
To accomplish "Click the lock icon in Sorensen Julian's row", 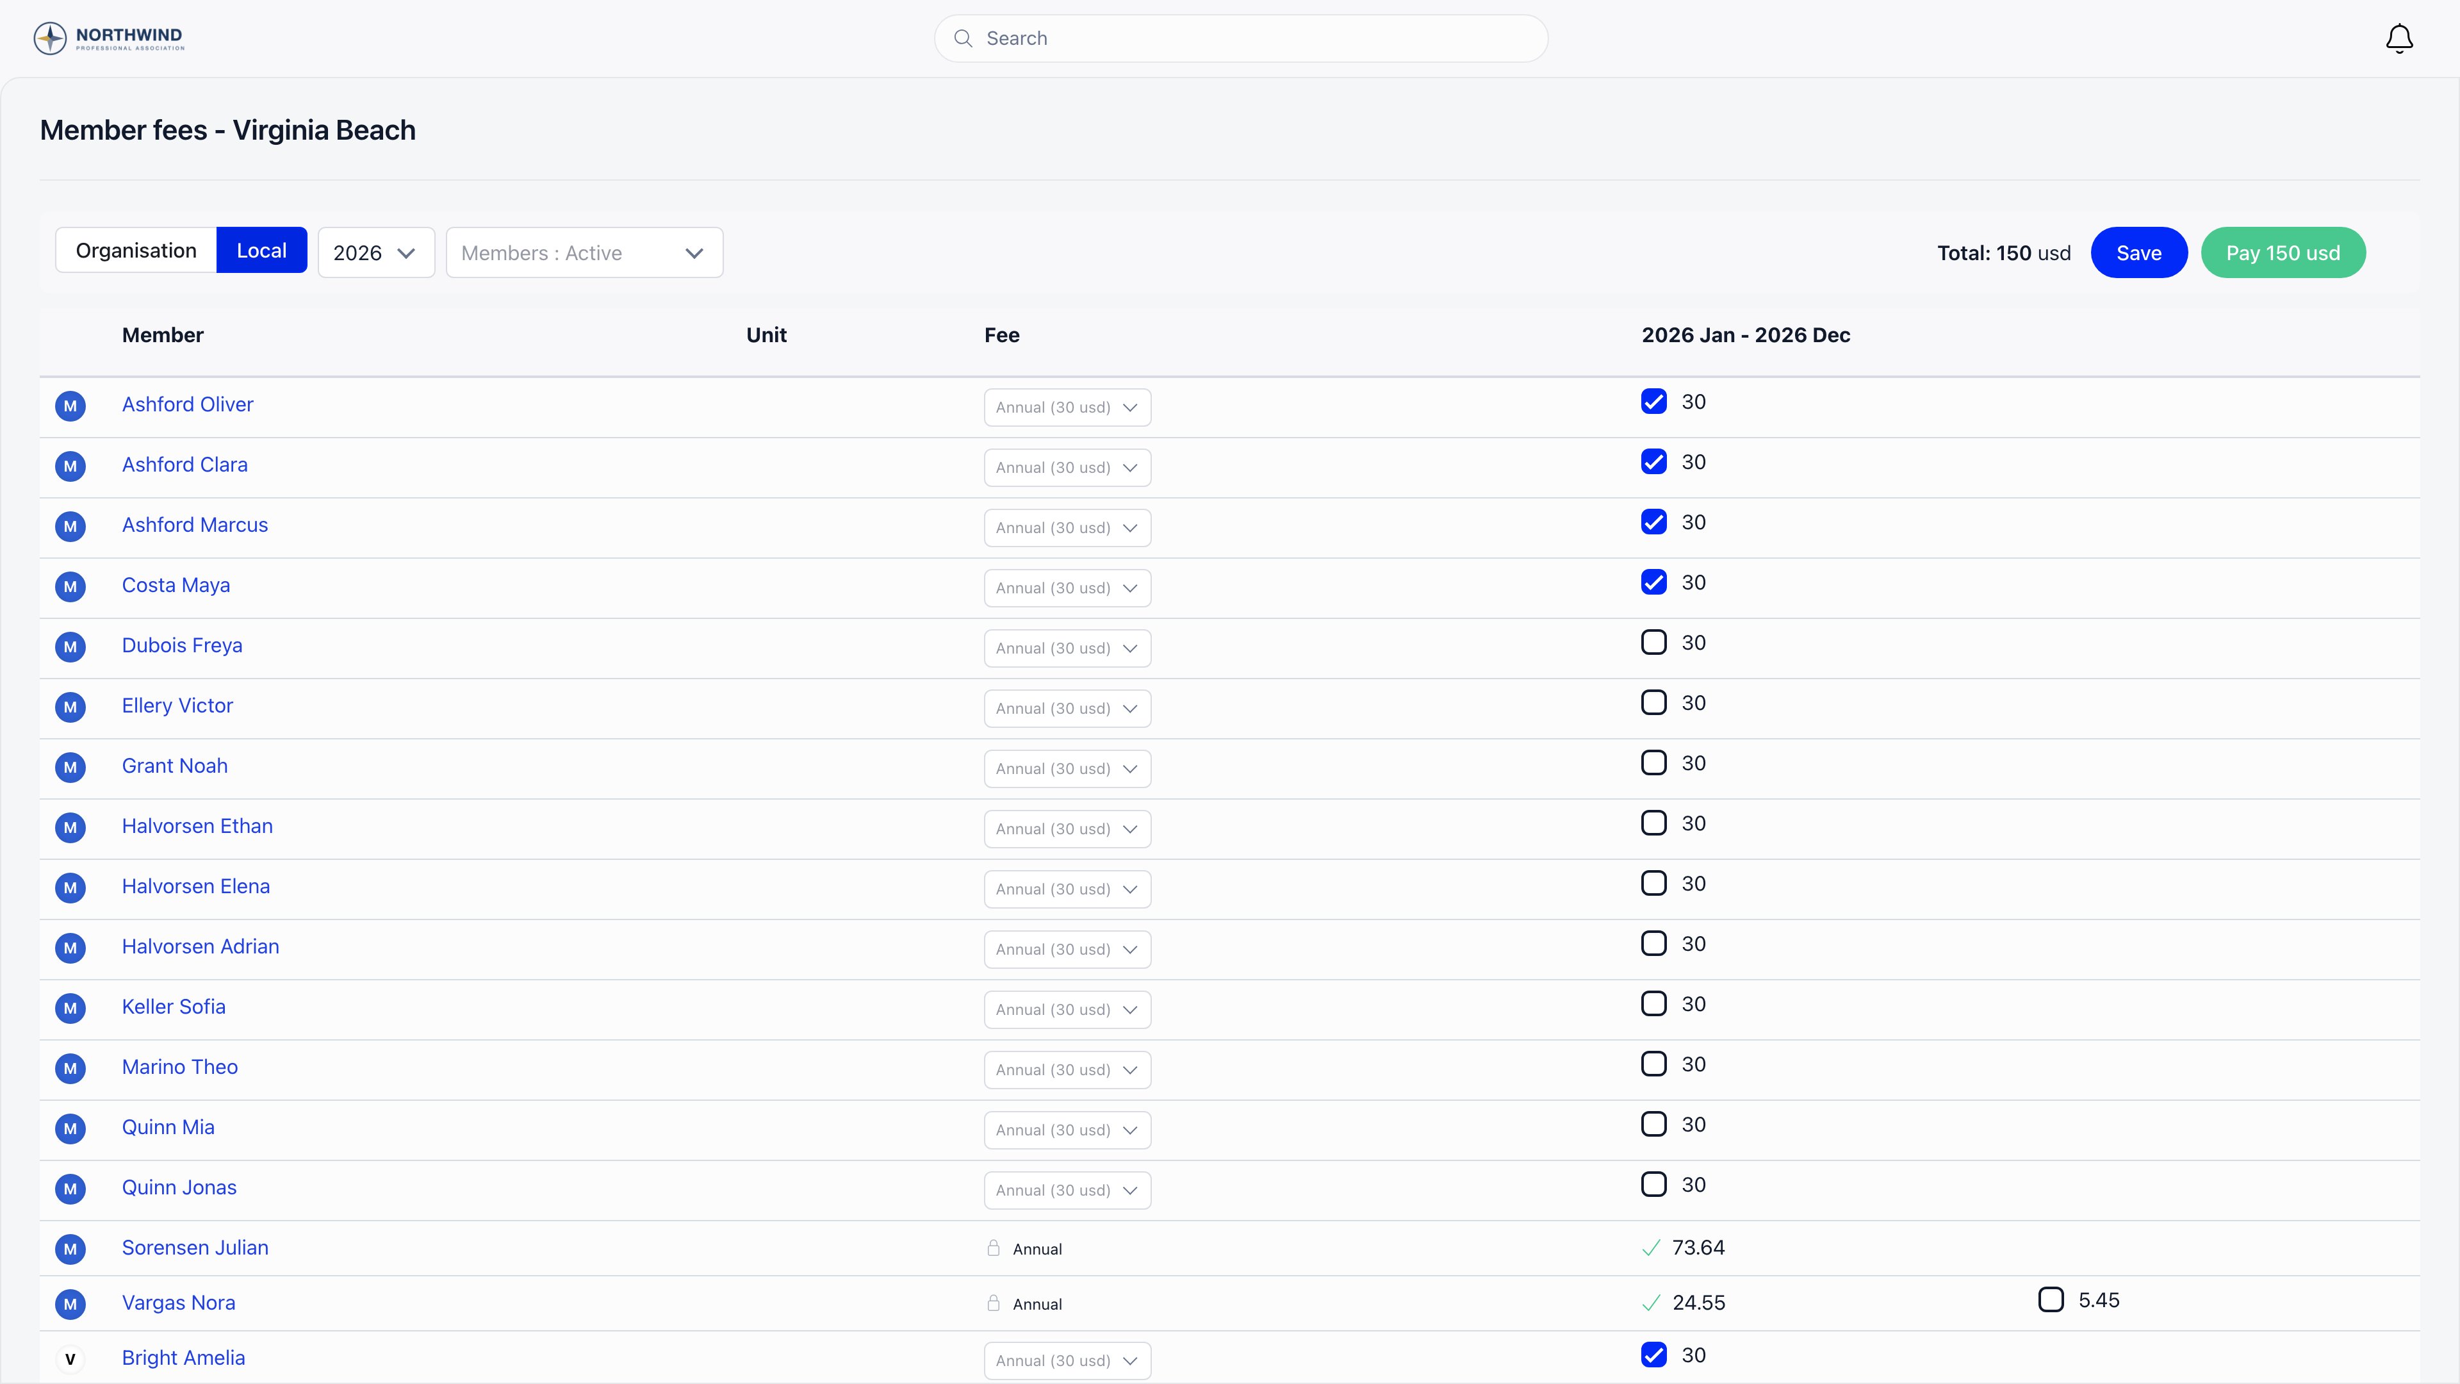I will pyautogui.click(x=993, y=1248).
